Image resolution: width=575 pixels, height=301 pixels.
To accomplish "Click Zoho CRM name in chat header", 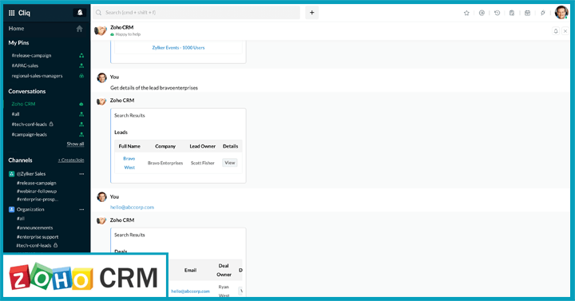I will tap(121, 27).
